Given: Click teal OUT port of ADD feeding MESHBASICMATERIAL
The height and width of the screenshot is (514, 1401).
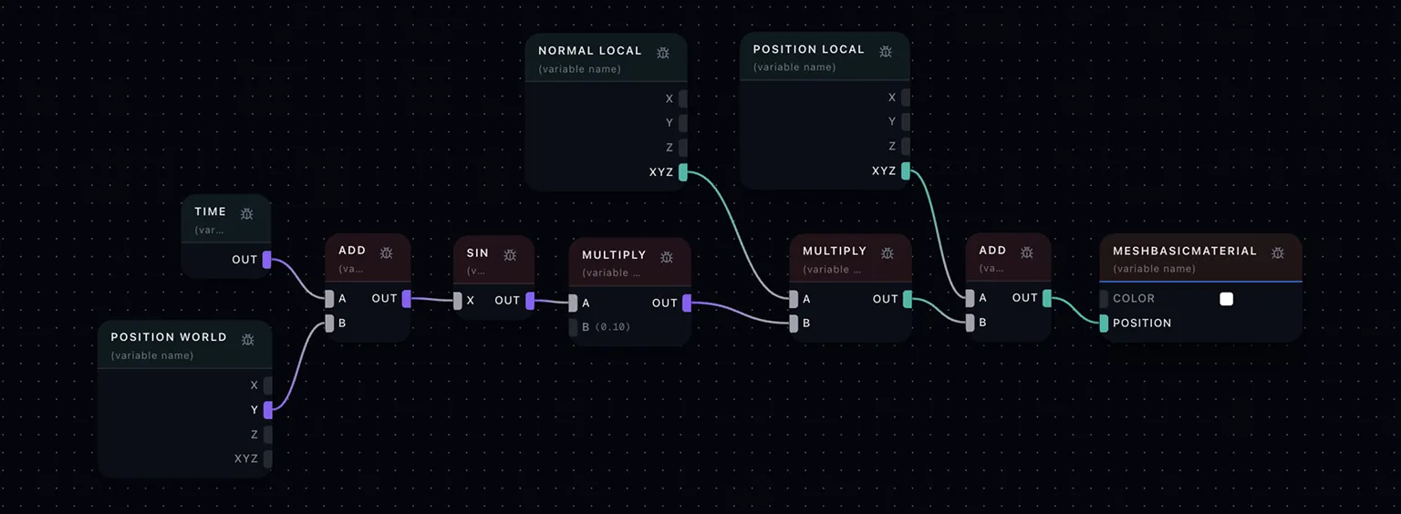Looking at the screenshot, I should [x=1047, y=298].
